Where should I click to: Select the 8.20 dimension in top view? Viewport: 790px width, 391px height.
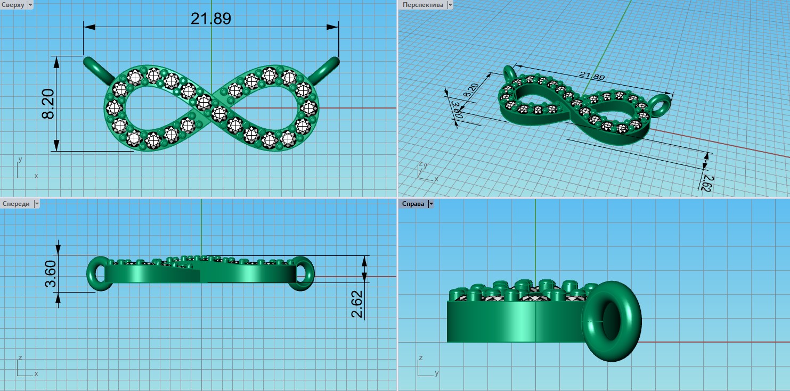coord(47,104)
